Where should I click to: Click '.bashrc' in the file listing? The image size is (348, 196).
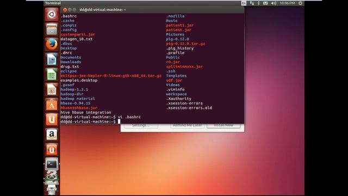point(69,16)
